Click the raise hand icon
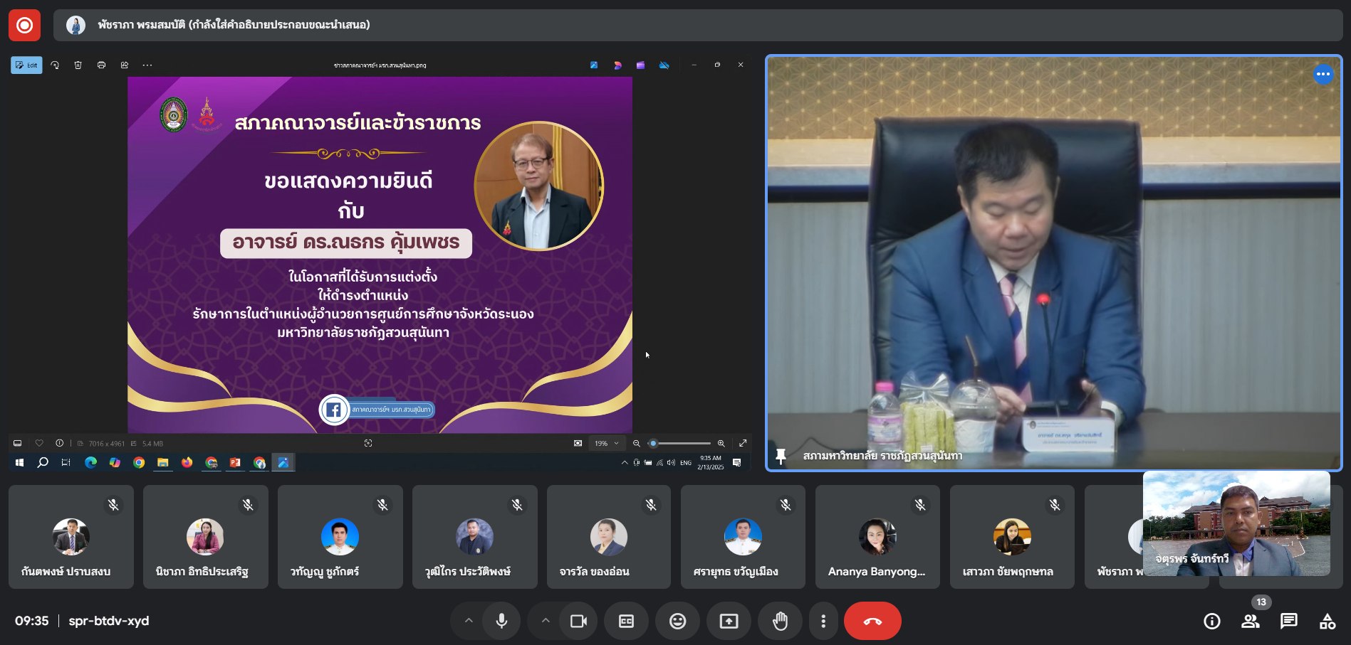 coord(780,621)
